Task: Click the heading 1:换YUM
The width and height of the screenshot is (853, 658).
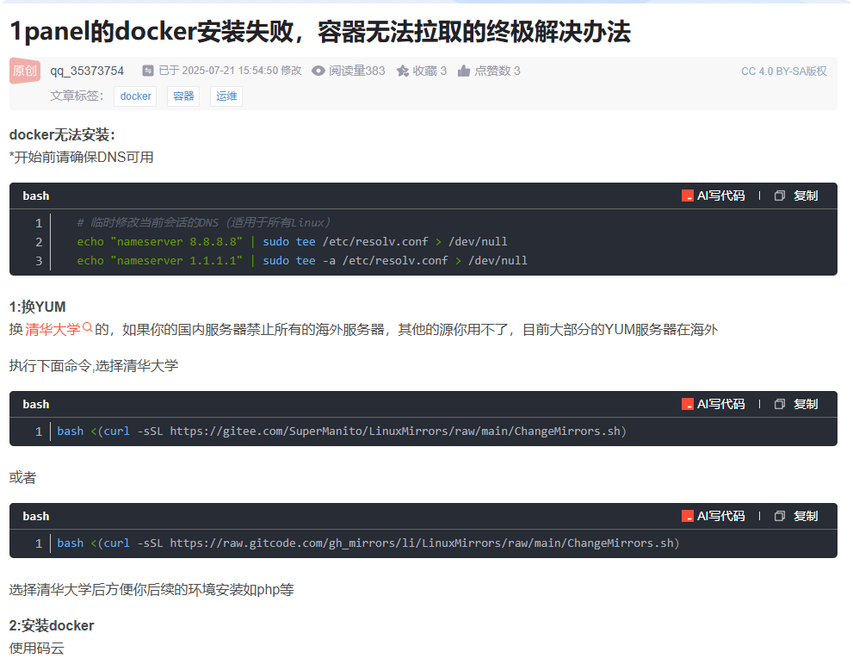Action: point(38,307)
